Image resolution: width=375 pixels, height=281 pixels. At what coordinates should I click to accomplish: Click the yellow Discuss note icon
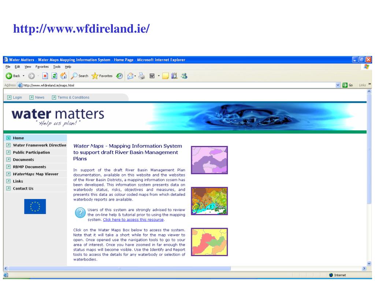(166, 76)
